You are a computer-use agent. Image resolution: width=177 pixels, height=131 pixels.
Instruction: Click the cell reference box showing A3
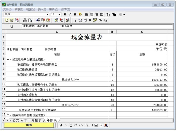click(11, 27)
